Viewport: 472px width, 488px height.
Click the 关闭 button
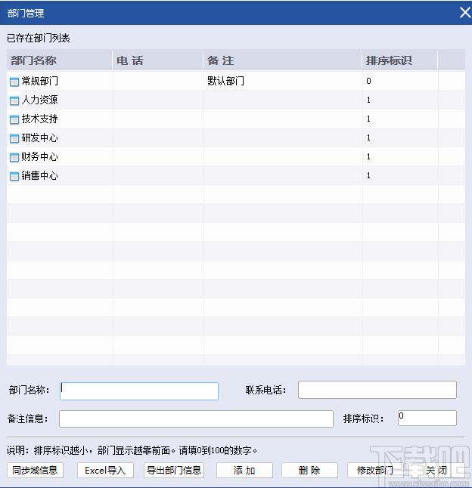point(436,471)
